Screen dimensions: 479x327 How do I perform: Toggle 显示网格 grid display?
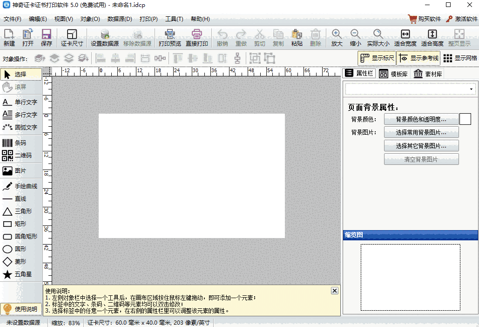tap(460, 58)
